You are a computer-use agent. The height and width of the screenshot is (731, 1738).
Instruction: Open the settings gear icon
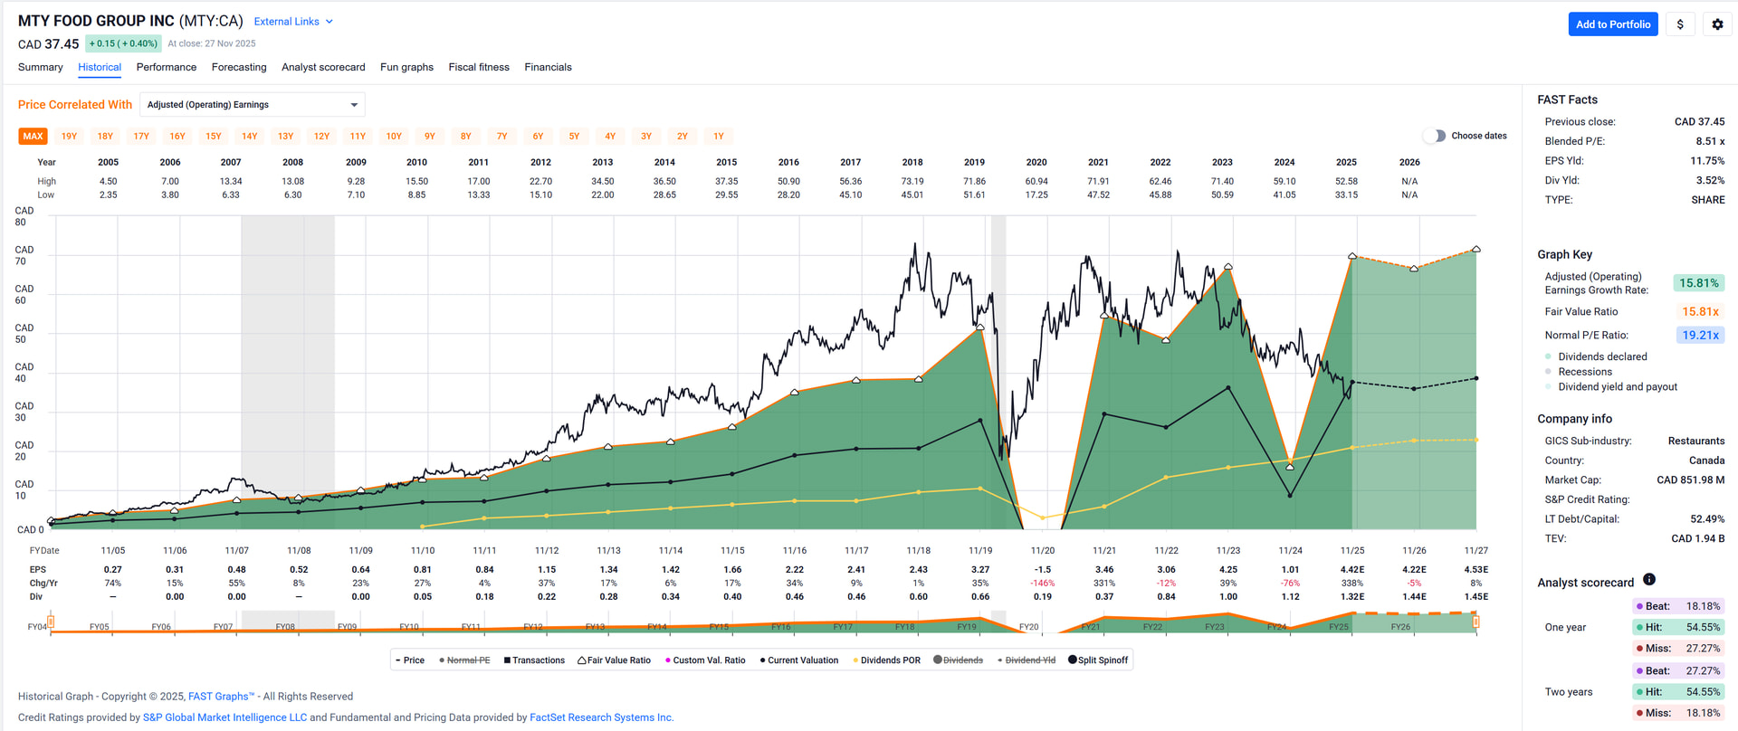(1717, 24)
